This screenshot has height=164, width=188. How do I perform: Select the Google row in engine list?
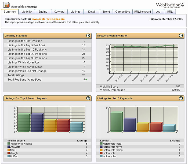click(47, 153)
